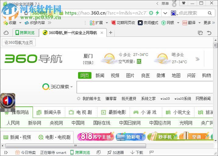Open 下载 downloads in status bar
The height and width of the screenshot is (156, 218).
tap(137, 153)
